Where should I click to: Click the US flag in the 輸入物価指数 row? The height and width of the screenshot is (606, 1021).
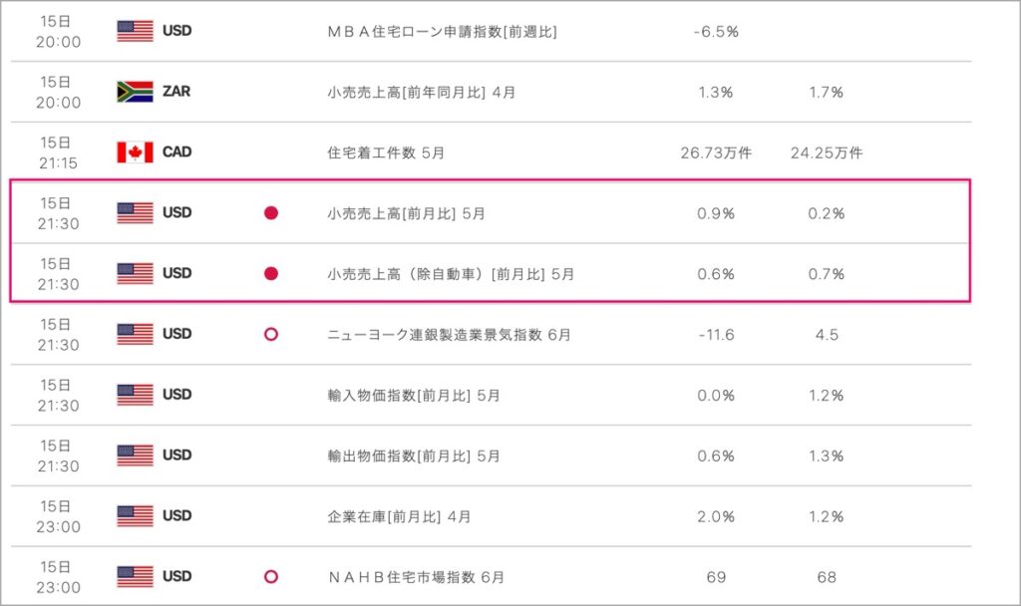135,395
